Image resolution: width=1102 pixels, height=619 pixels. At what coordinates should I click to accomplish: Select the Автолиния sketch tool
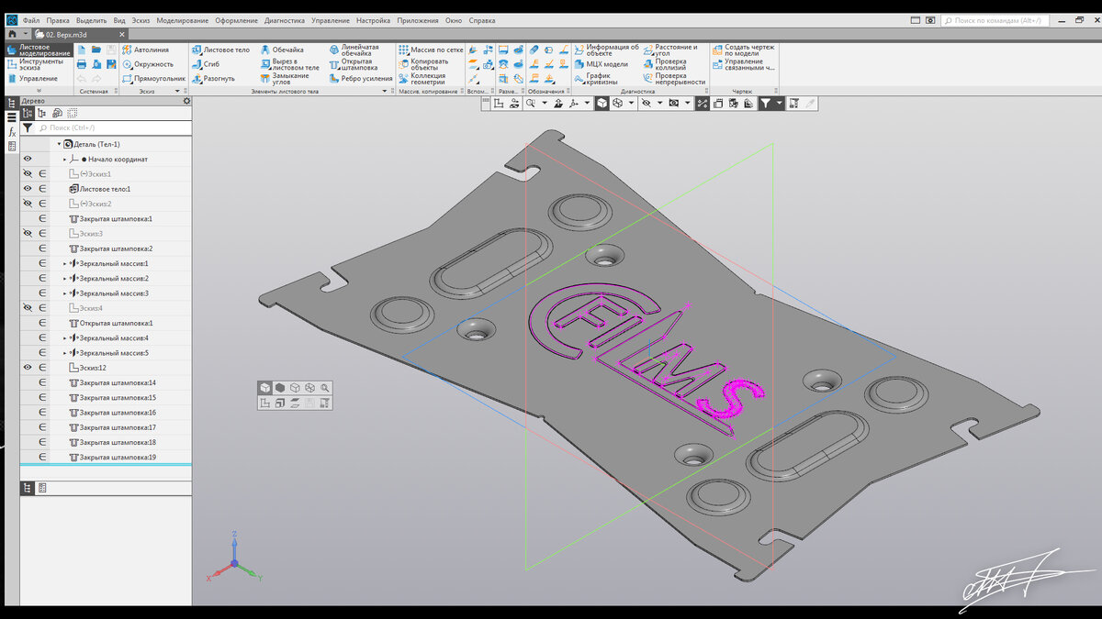[145, 50]
